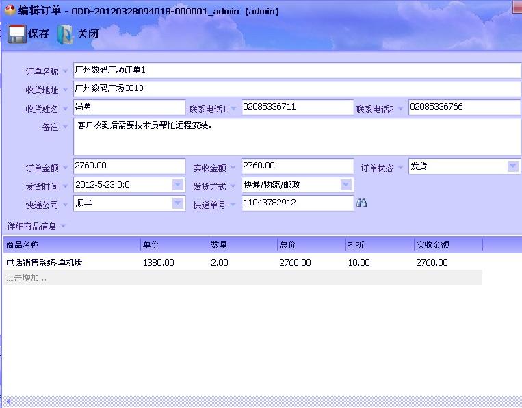Open the 发货时间 date picker arrow
Image resolution: width=522 pixels, height=408 pixels.
tap(178, 184)
